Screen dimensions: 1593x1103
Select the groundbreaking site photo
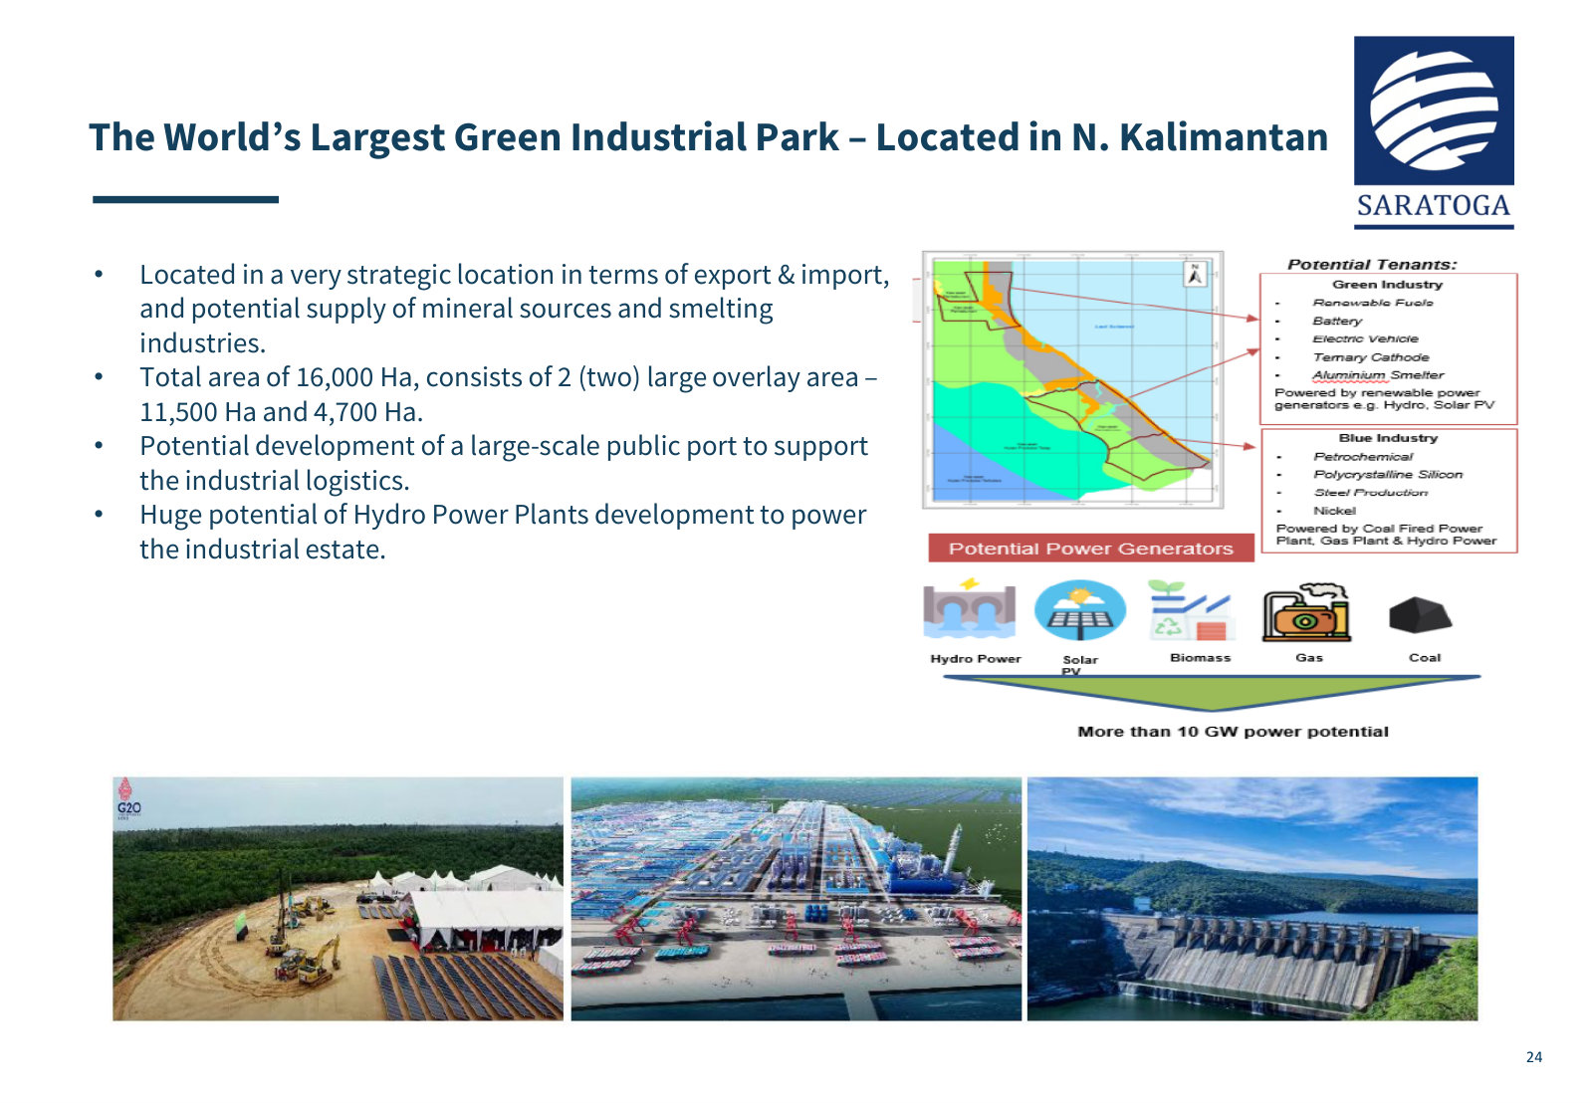point(338,899)
